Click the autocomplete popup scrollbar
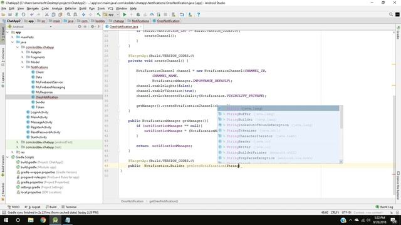Image resolution: width=401 pixels, height=225 pixels. click(x=341, y=117)
